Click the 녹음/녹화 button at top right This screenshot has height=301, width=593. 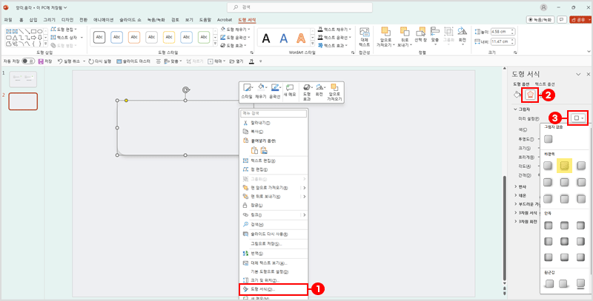coord(540,20)
